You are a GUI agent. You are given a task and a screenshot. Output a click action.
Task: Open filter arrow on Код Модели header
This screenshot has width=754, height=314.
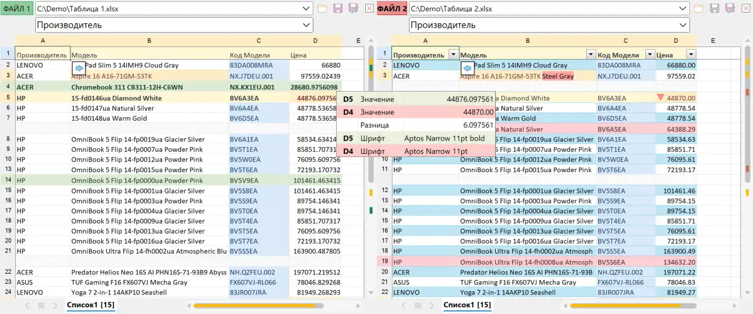tap(650, 55)
